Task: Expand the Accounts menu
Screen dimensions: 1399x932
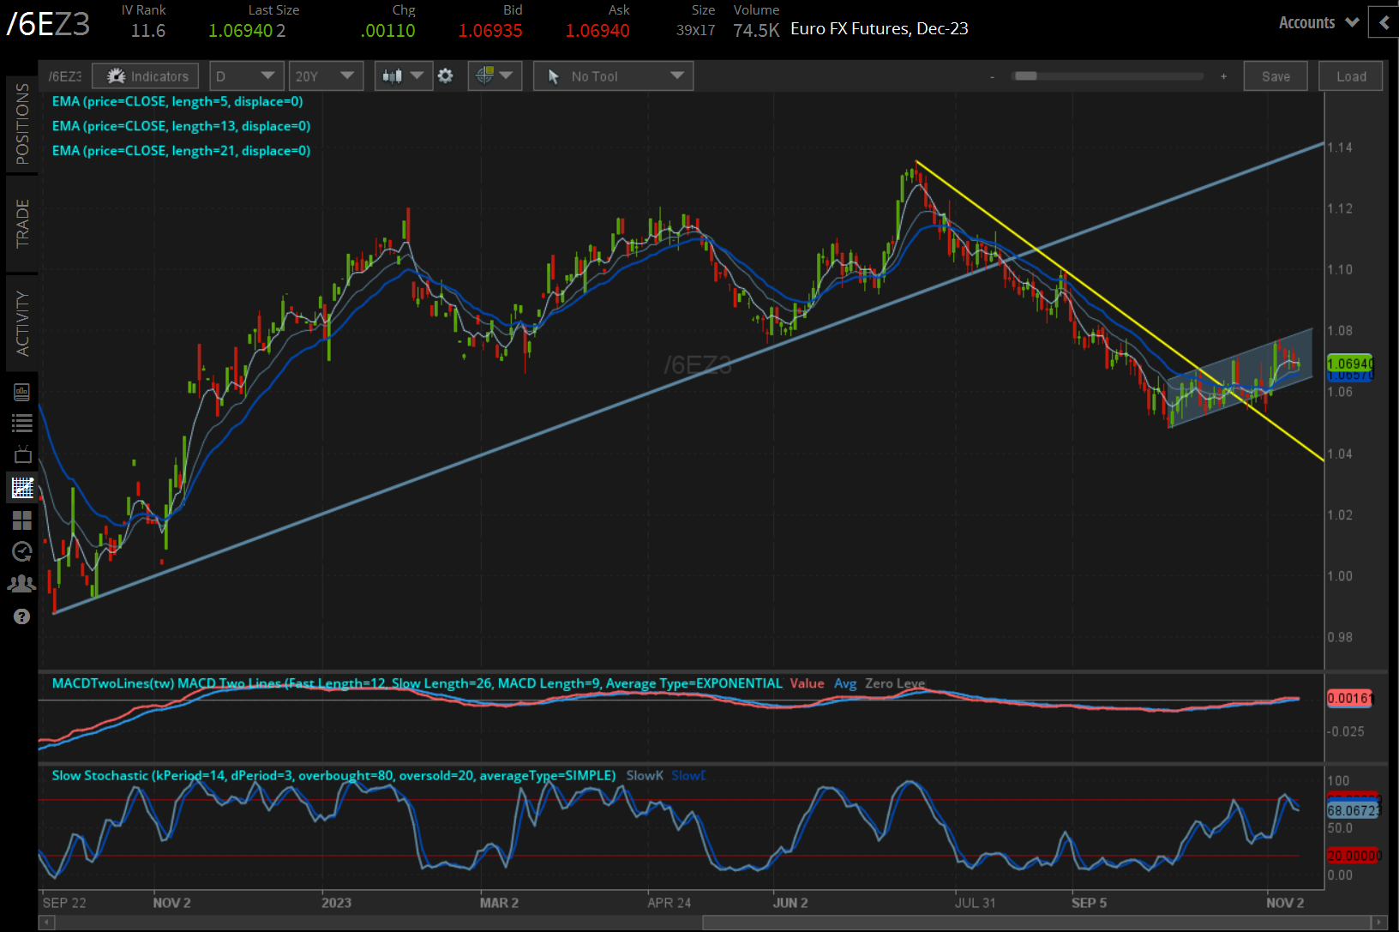Action: 1318,23
